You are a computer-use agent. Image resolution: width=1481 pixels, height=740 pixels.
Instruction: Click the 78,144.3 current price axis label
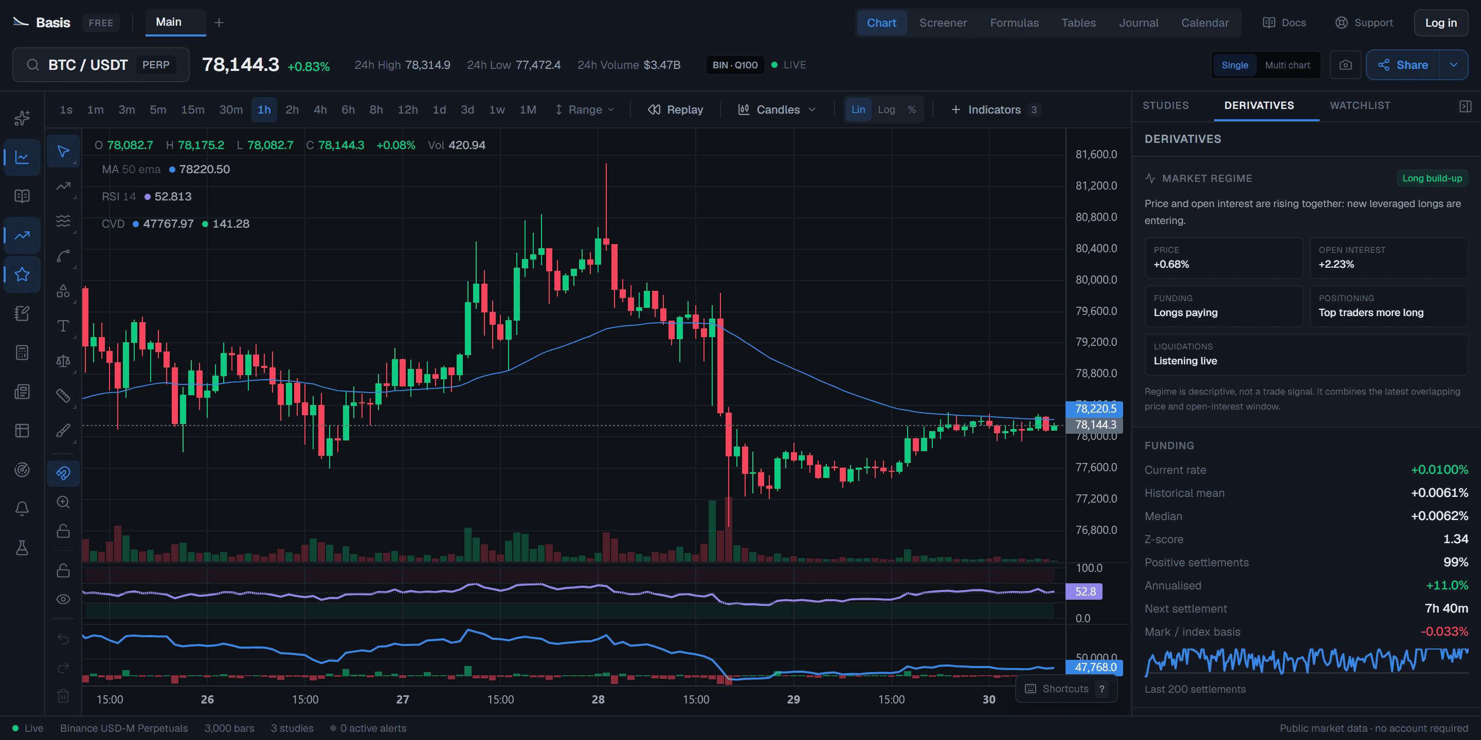(1094, 425)
